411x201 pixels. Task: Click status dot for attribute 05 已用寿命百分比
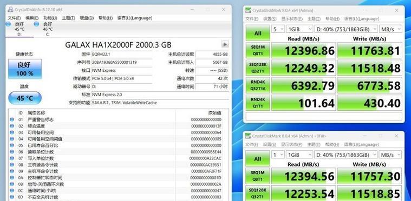(x=12, y=145)
